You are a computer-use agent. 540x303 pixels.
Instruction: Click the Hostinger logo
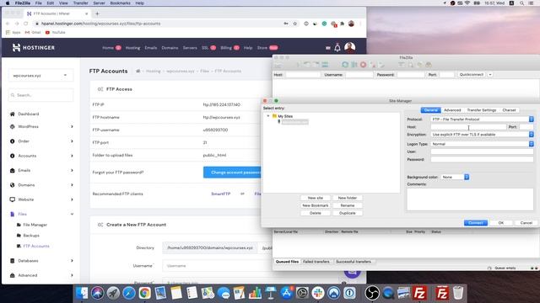(34, 48)
